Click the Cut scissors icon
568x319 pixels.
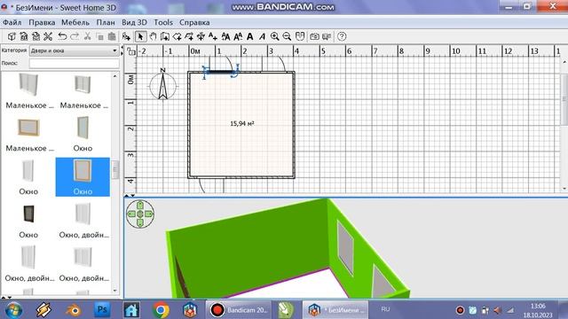pos(87,36)
